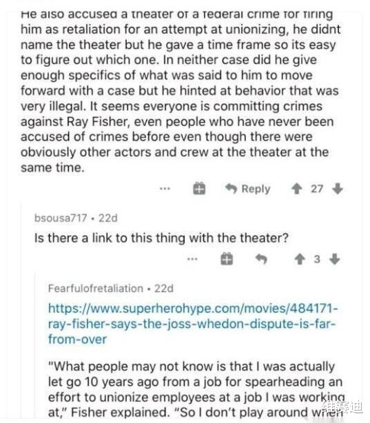Open bsousa717 user profile

(x=61, y=218)
